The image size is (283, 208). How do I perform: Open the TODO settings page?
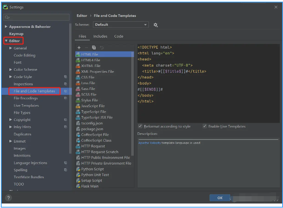(19, 184)
